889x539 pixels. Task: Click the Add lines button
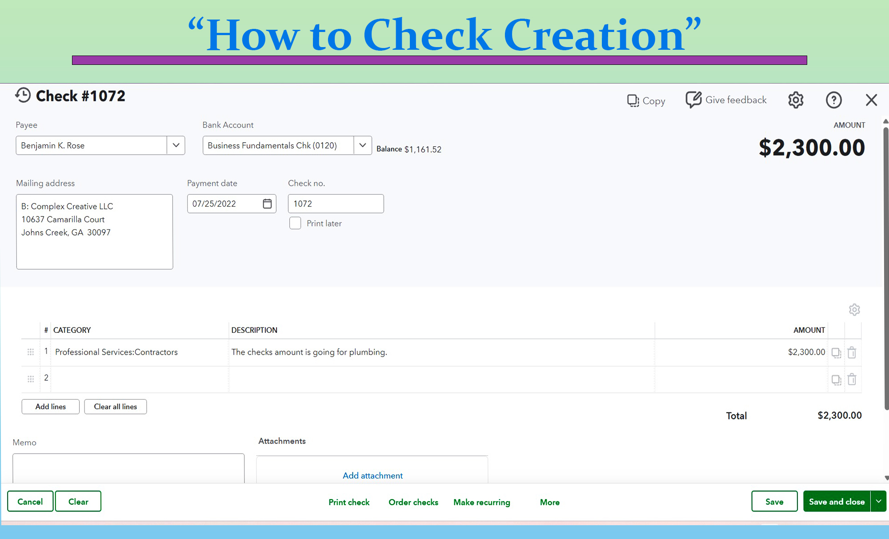pos(51,407)
